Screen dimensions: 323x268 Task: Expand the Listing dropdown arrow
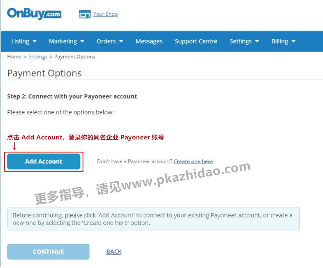point(34,41)
